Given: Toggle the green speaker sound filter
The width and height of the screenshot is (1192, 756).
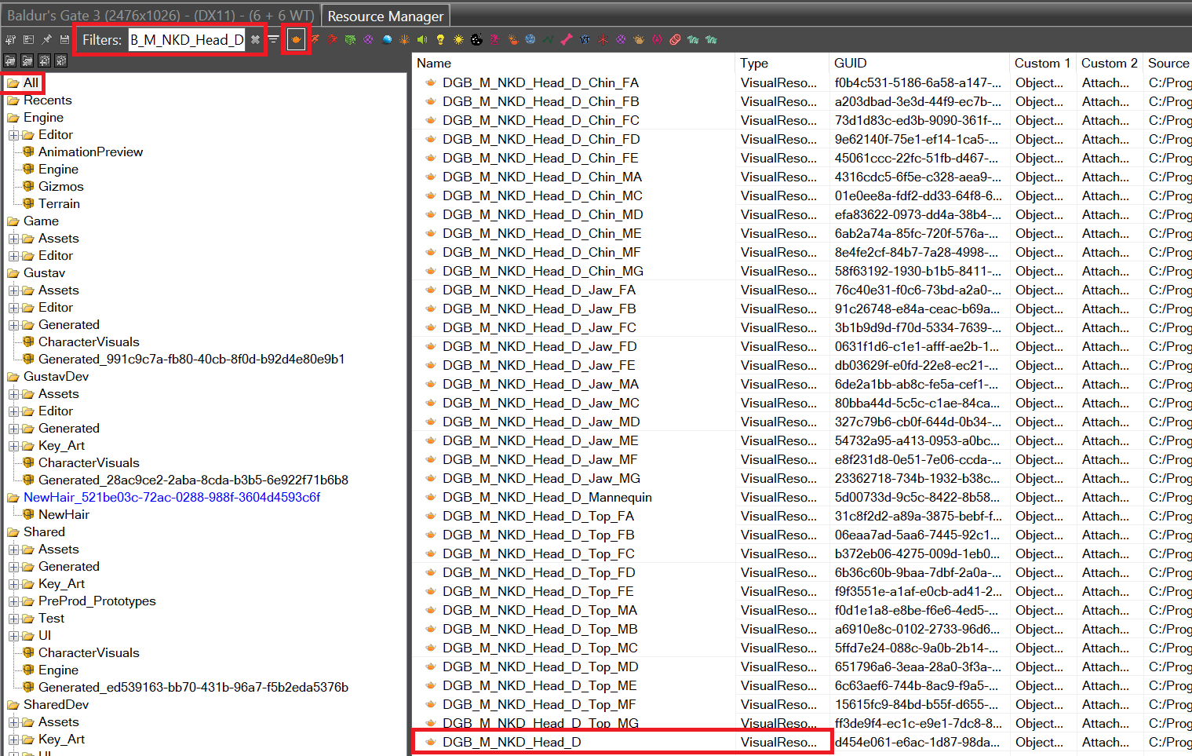Looking at the screenshot, I should (422, 39).
